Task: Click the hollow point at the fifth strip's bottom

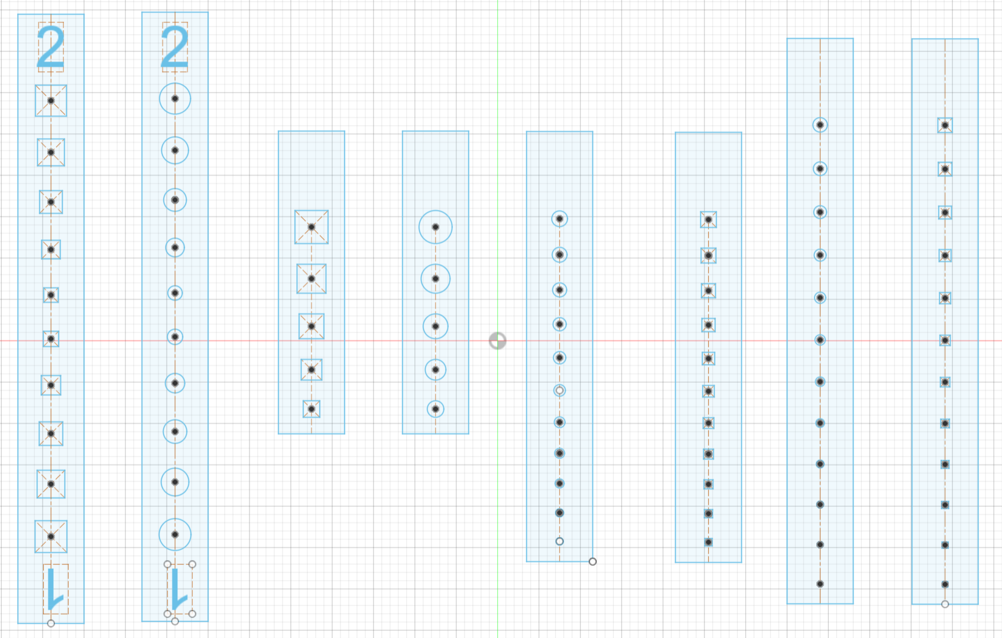Action: click(x=559, y=541)
